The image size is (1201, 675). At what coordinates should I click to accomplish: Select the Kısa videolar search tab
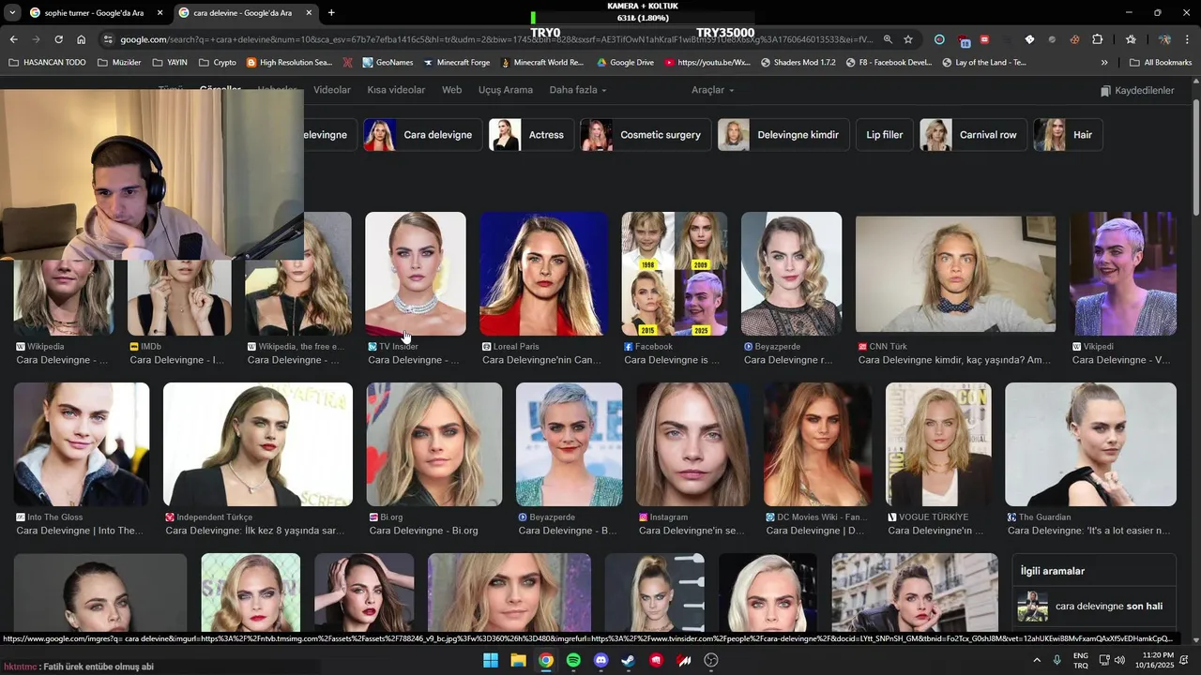(396, 90)
